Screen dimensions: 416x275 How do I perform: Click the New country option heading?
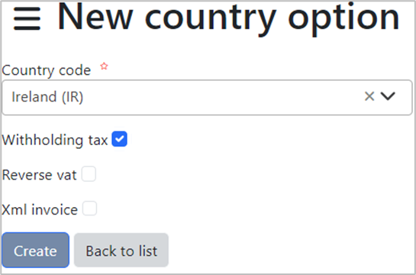coord(228,19)
